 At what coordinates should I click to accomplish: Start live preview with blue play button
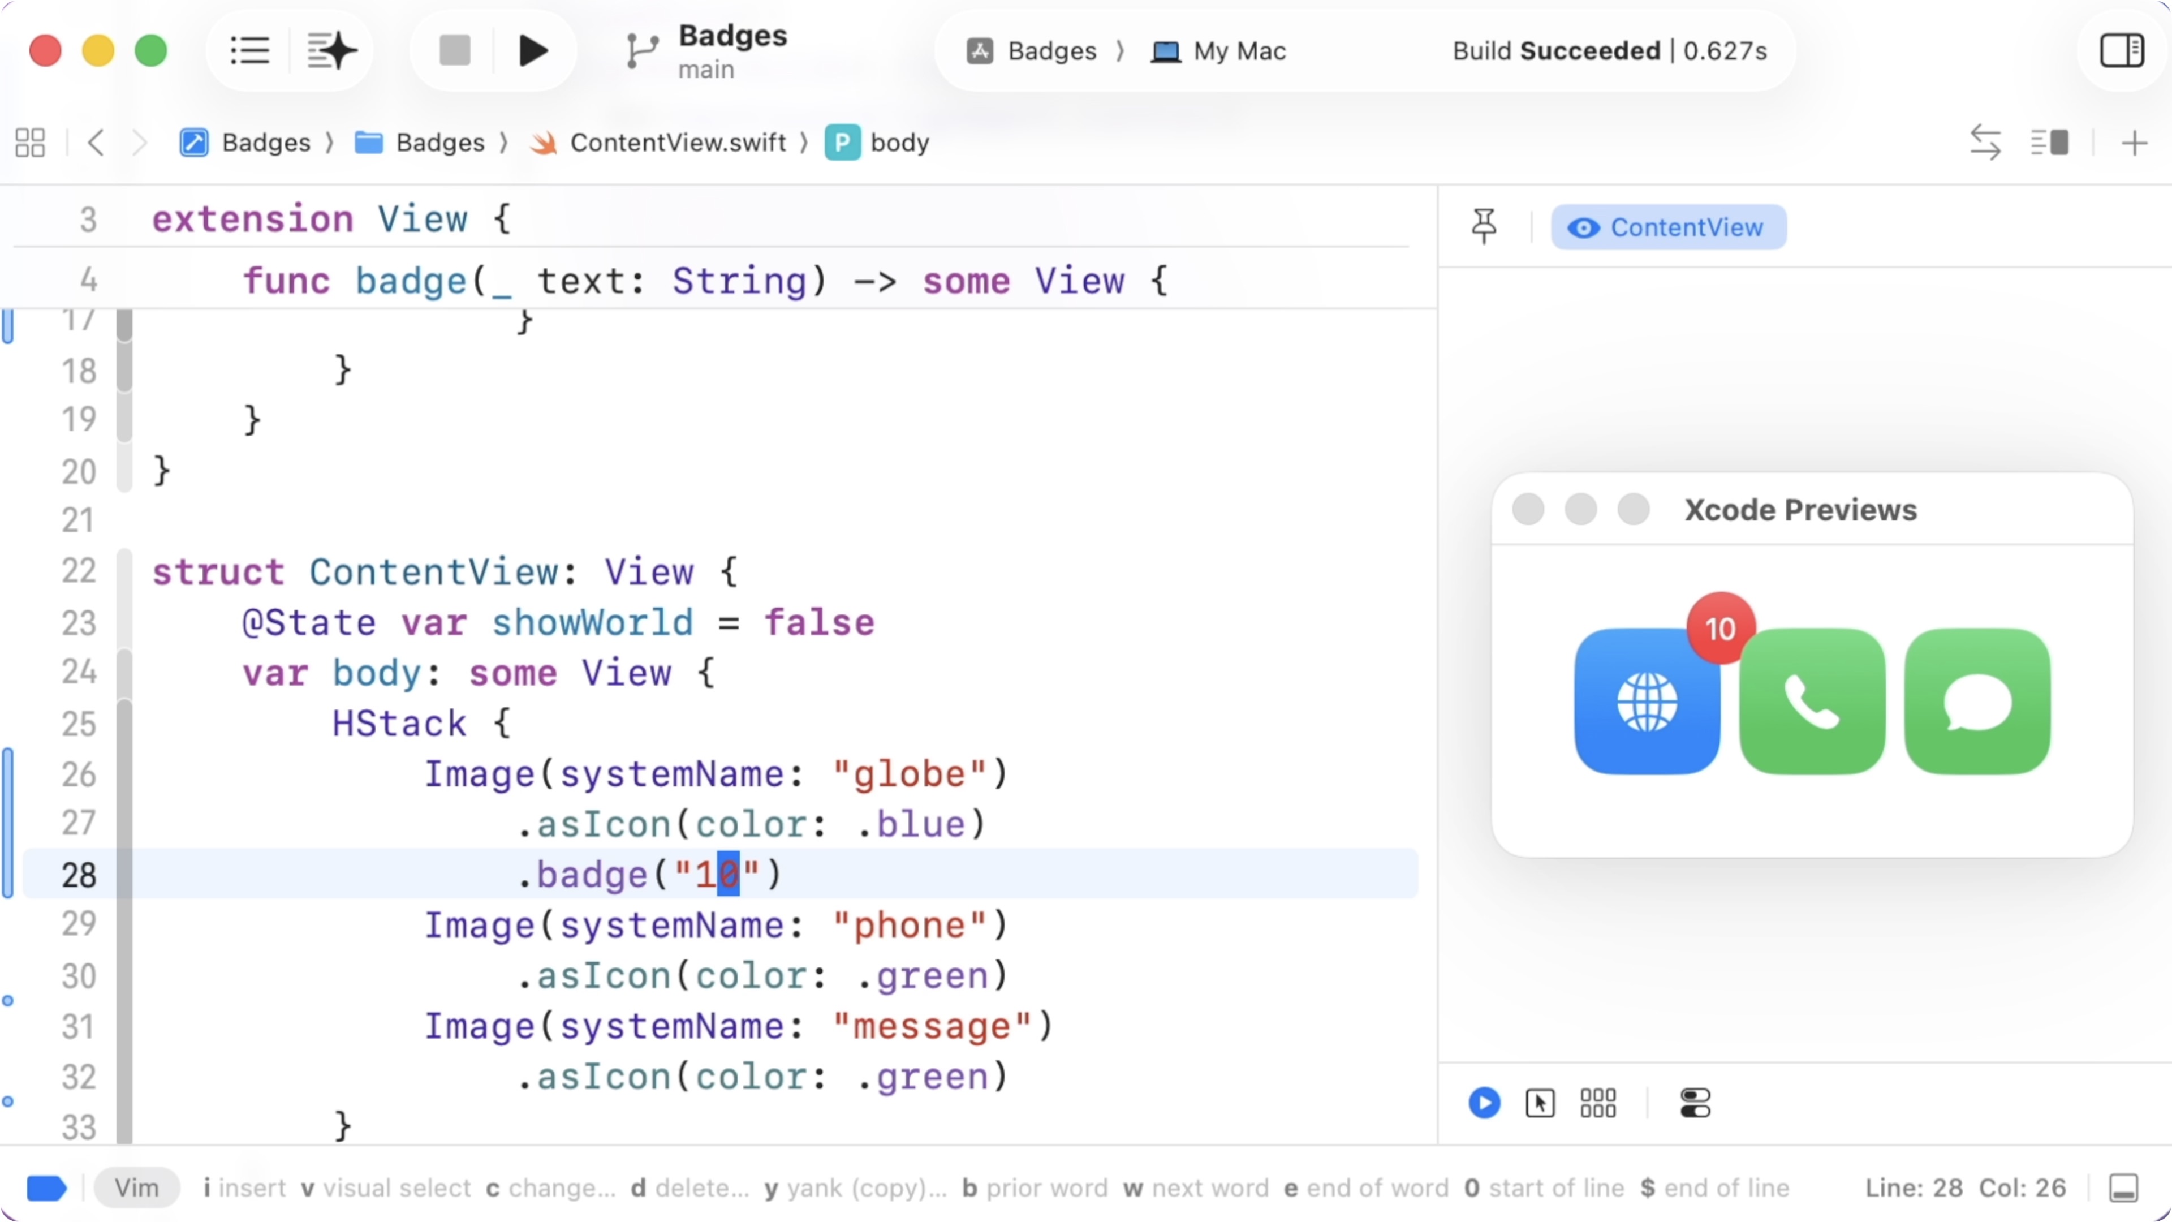(1484, 1102)
